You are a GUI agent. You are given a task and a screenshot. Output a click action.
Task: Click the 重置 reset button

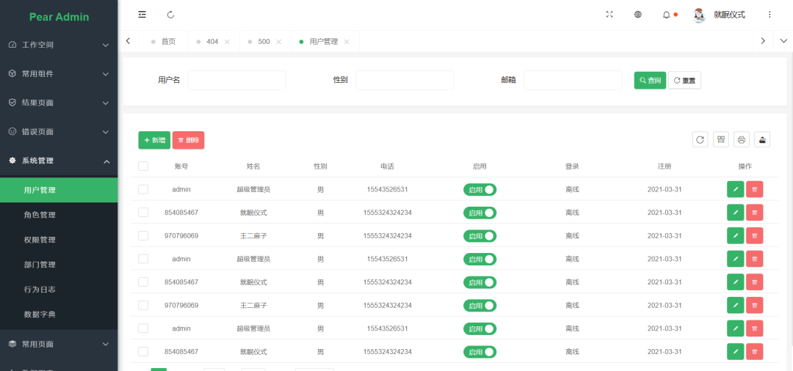coord(684,80)
